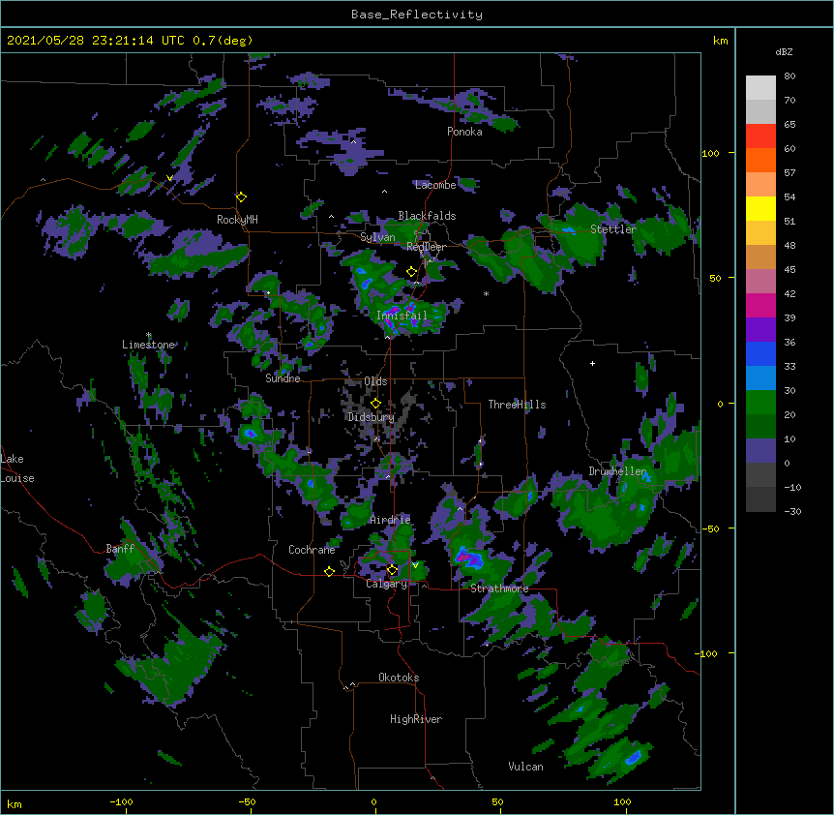Click the Sundre city label
Image resolution: width=834 pixels, height=815 pixels.
point(283,378)
